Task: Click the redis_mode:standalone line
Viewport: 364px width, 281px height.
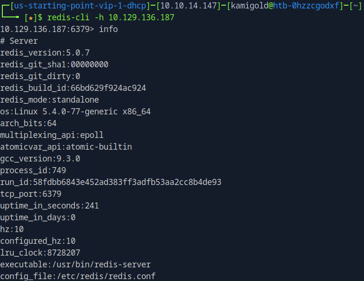Action: (x=49, y=100)
